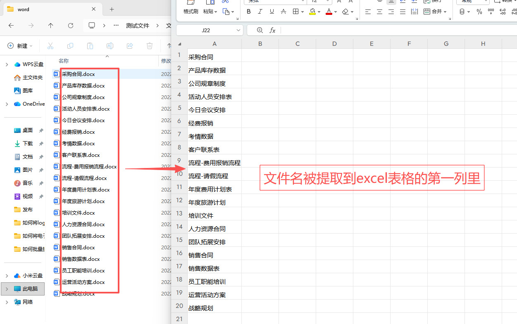Toggle italic formatting in the spreadsheet ribbon
The height and width of the screenshot is (324, 517).
point(260,12)
